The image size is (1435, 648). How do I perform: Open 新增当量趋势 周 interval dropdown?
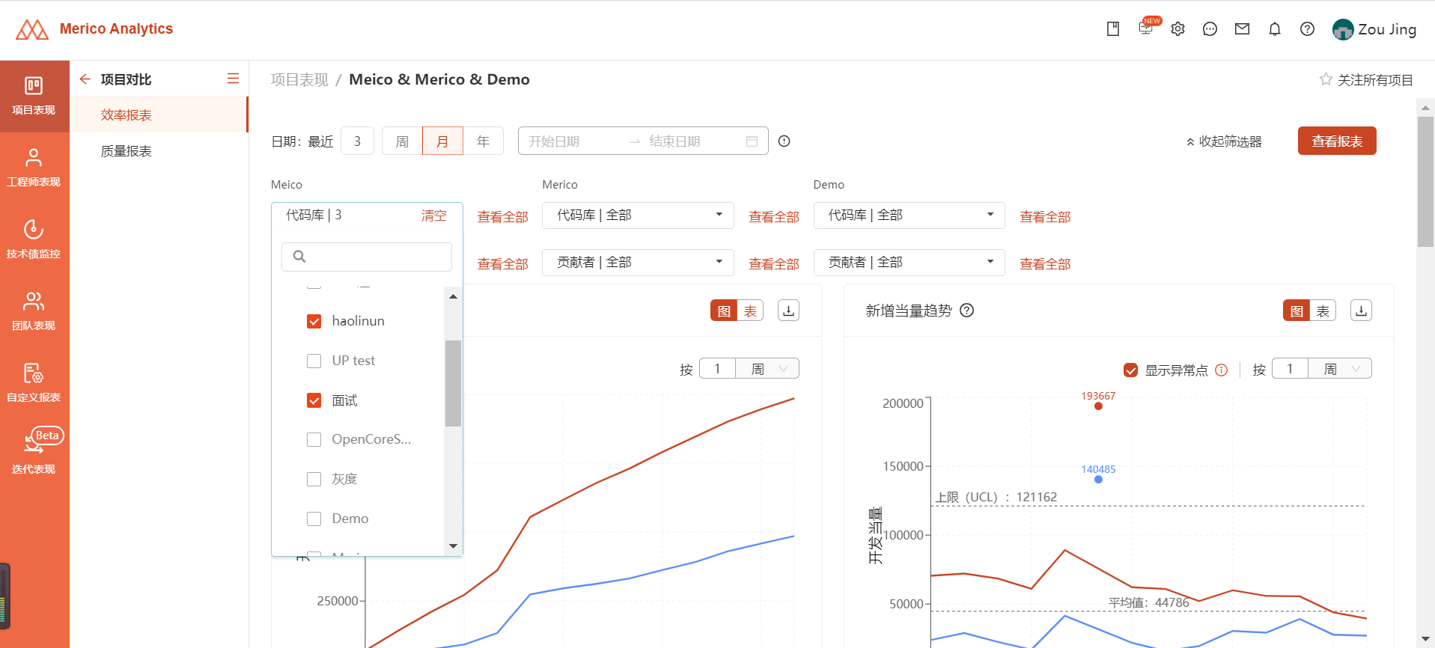click(1340, 368)
